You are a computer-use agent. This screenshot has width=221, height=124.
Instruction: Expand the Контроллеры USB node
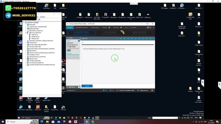tap(26, 47)
